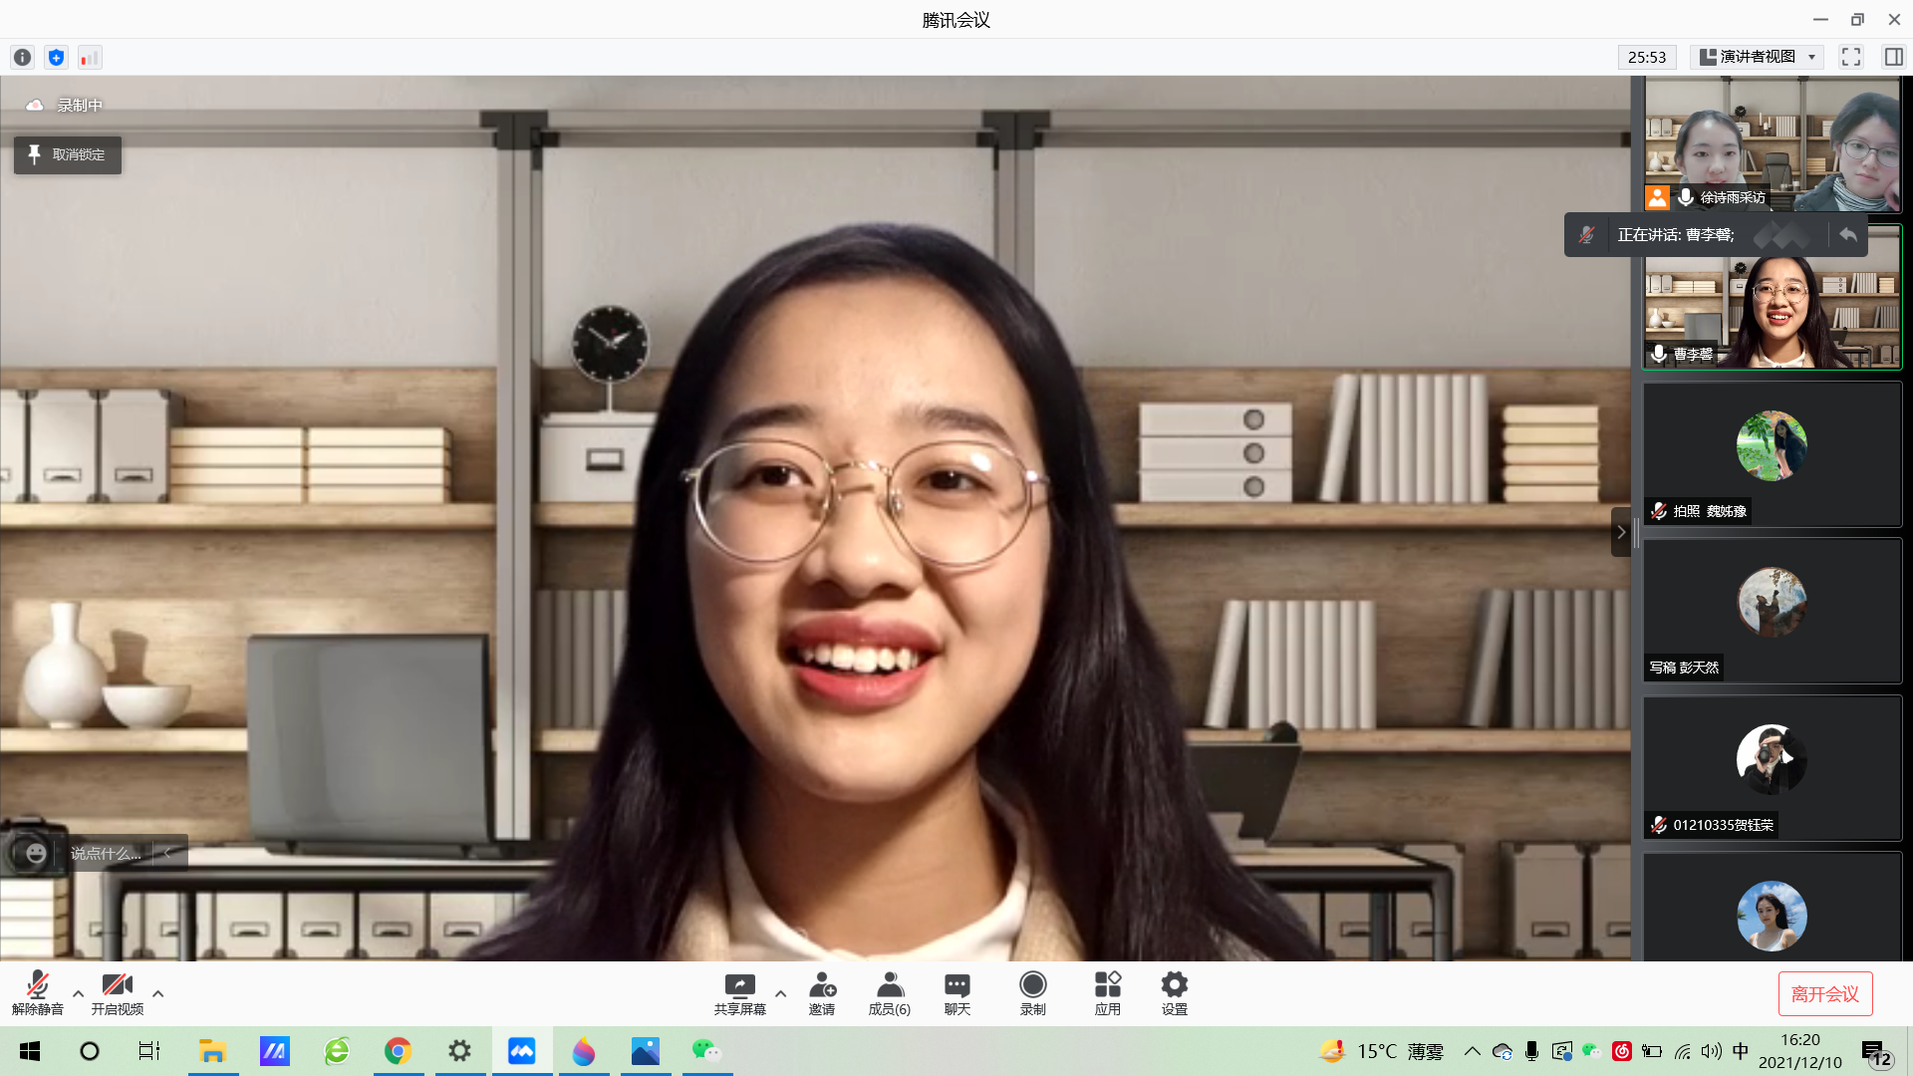Click the blue security shield icon
The image size is (1913, 1076).
tap(56, 58)
